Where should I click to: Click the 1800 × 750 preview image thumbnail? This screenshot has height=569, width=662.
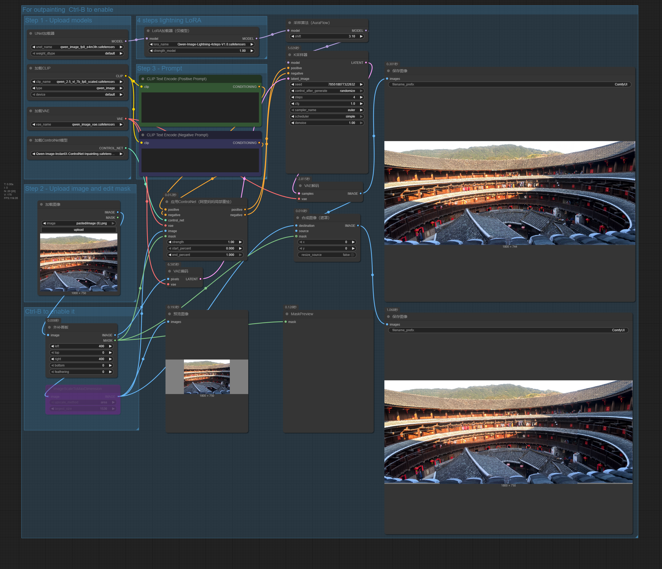207,377
